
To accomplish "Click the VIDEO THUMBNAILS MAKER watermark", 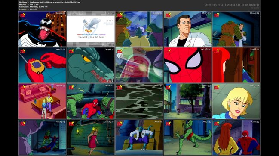I will pyautogui.click(x=232, y=5).
